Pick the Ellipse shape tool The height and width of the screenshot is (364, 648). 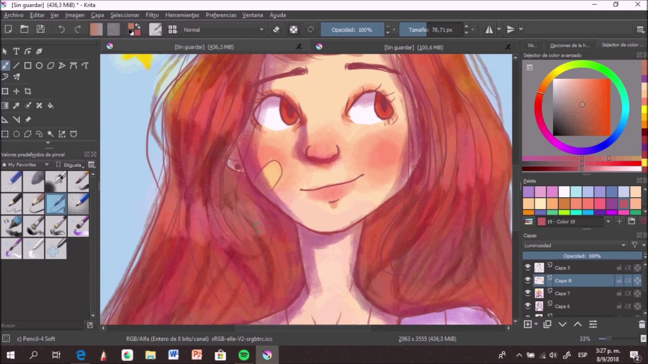pos(39,65)
